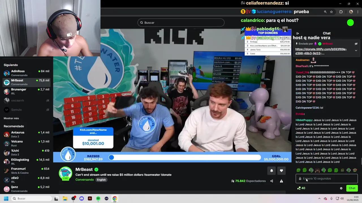Click username Calvinpower1234 in chat
This screenshot has height=203, width=362.
point(307,108)
